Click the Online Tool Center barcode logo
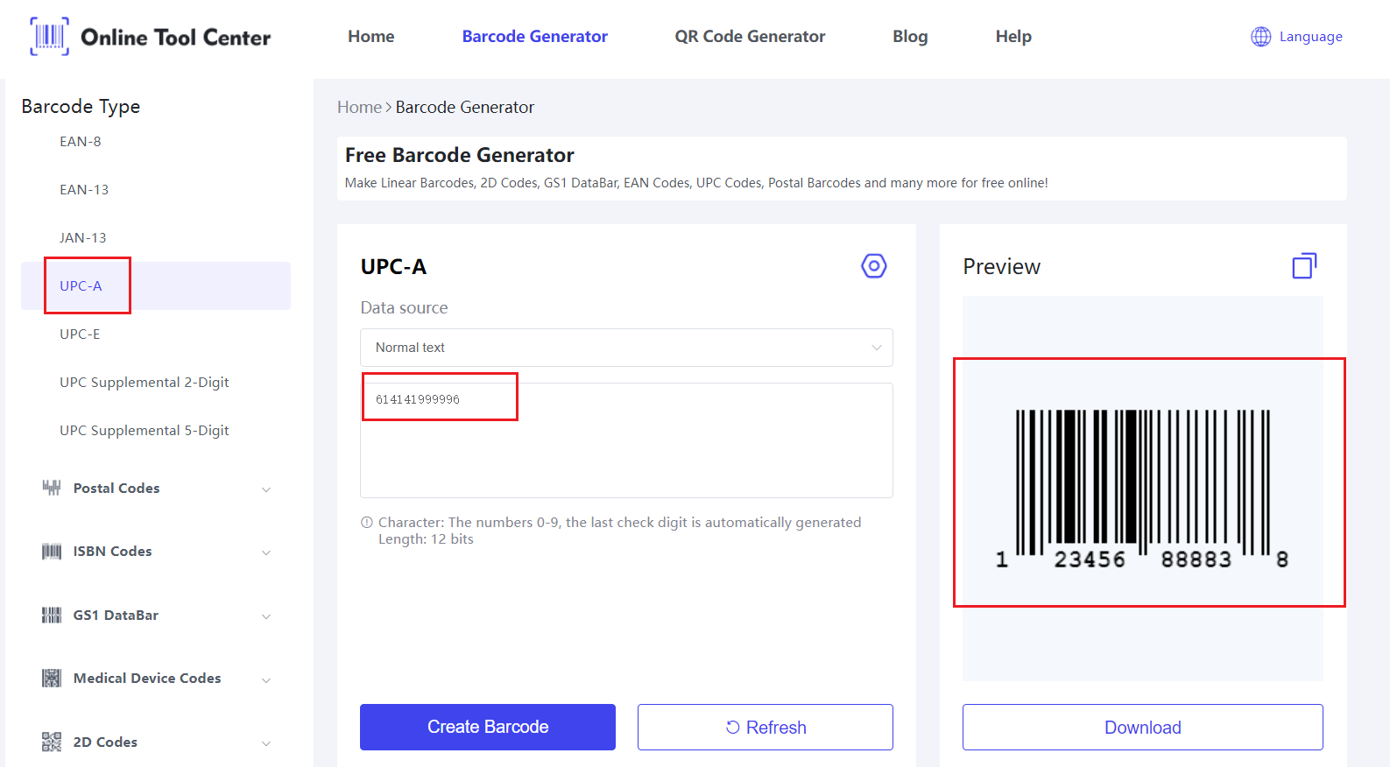The width and height of the screenshot is (1390, 767). tap(50, 37)
